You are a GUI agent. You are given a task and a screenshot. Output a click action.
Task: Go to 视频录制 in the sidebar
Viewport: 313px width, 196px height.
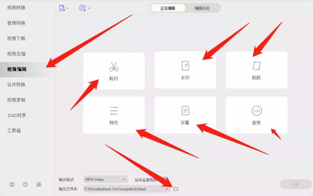[16, 100]
